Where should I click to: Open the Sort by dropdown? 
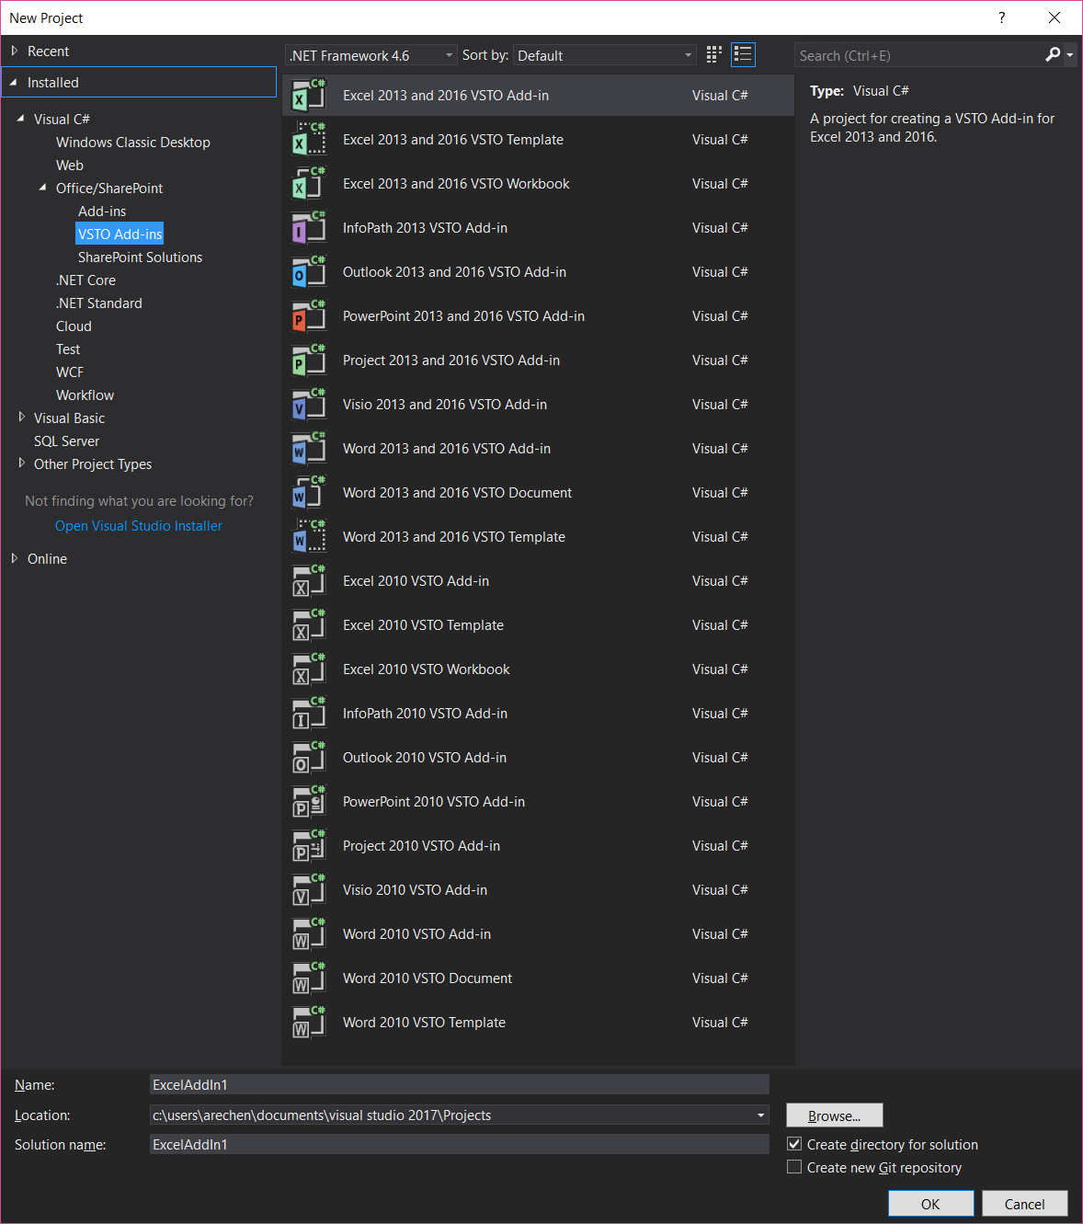coord(604,55)
